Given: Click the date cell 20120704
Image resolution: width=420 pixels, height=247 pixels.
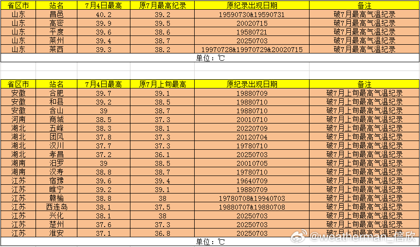Looking at the screenshot, I should pos(252,137).
